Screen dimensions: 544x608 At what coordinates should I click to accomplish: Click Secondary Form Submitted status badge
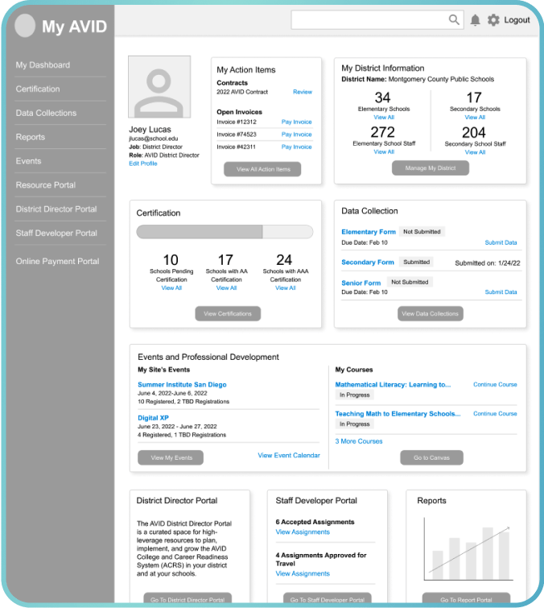pos(416,262)
